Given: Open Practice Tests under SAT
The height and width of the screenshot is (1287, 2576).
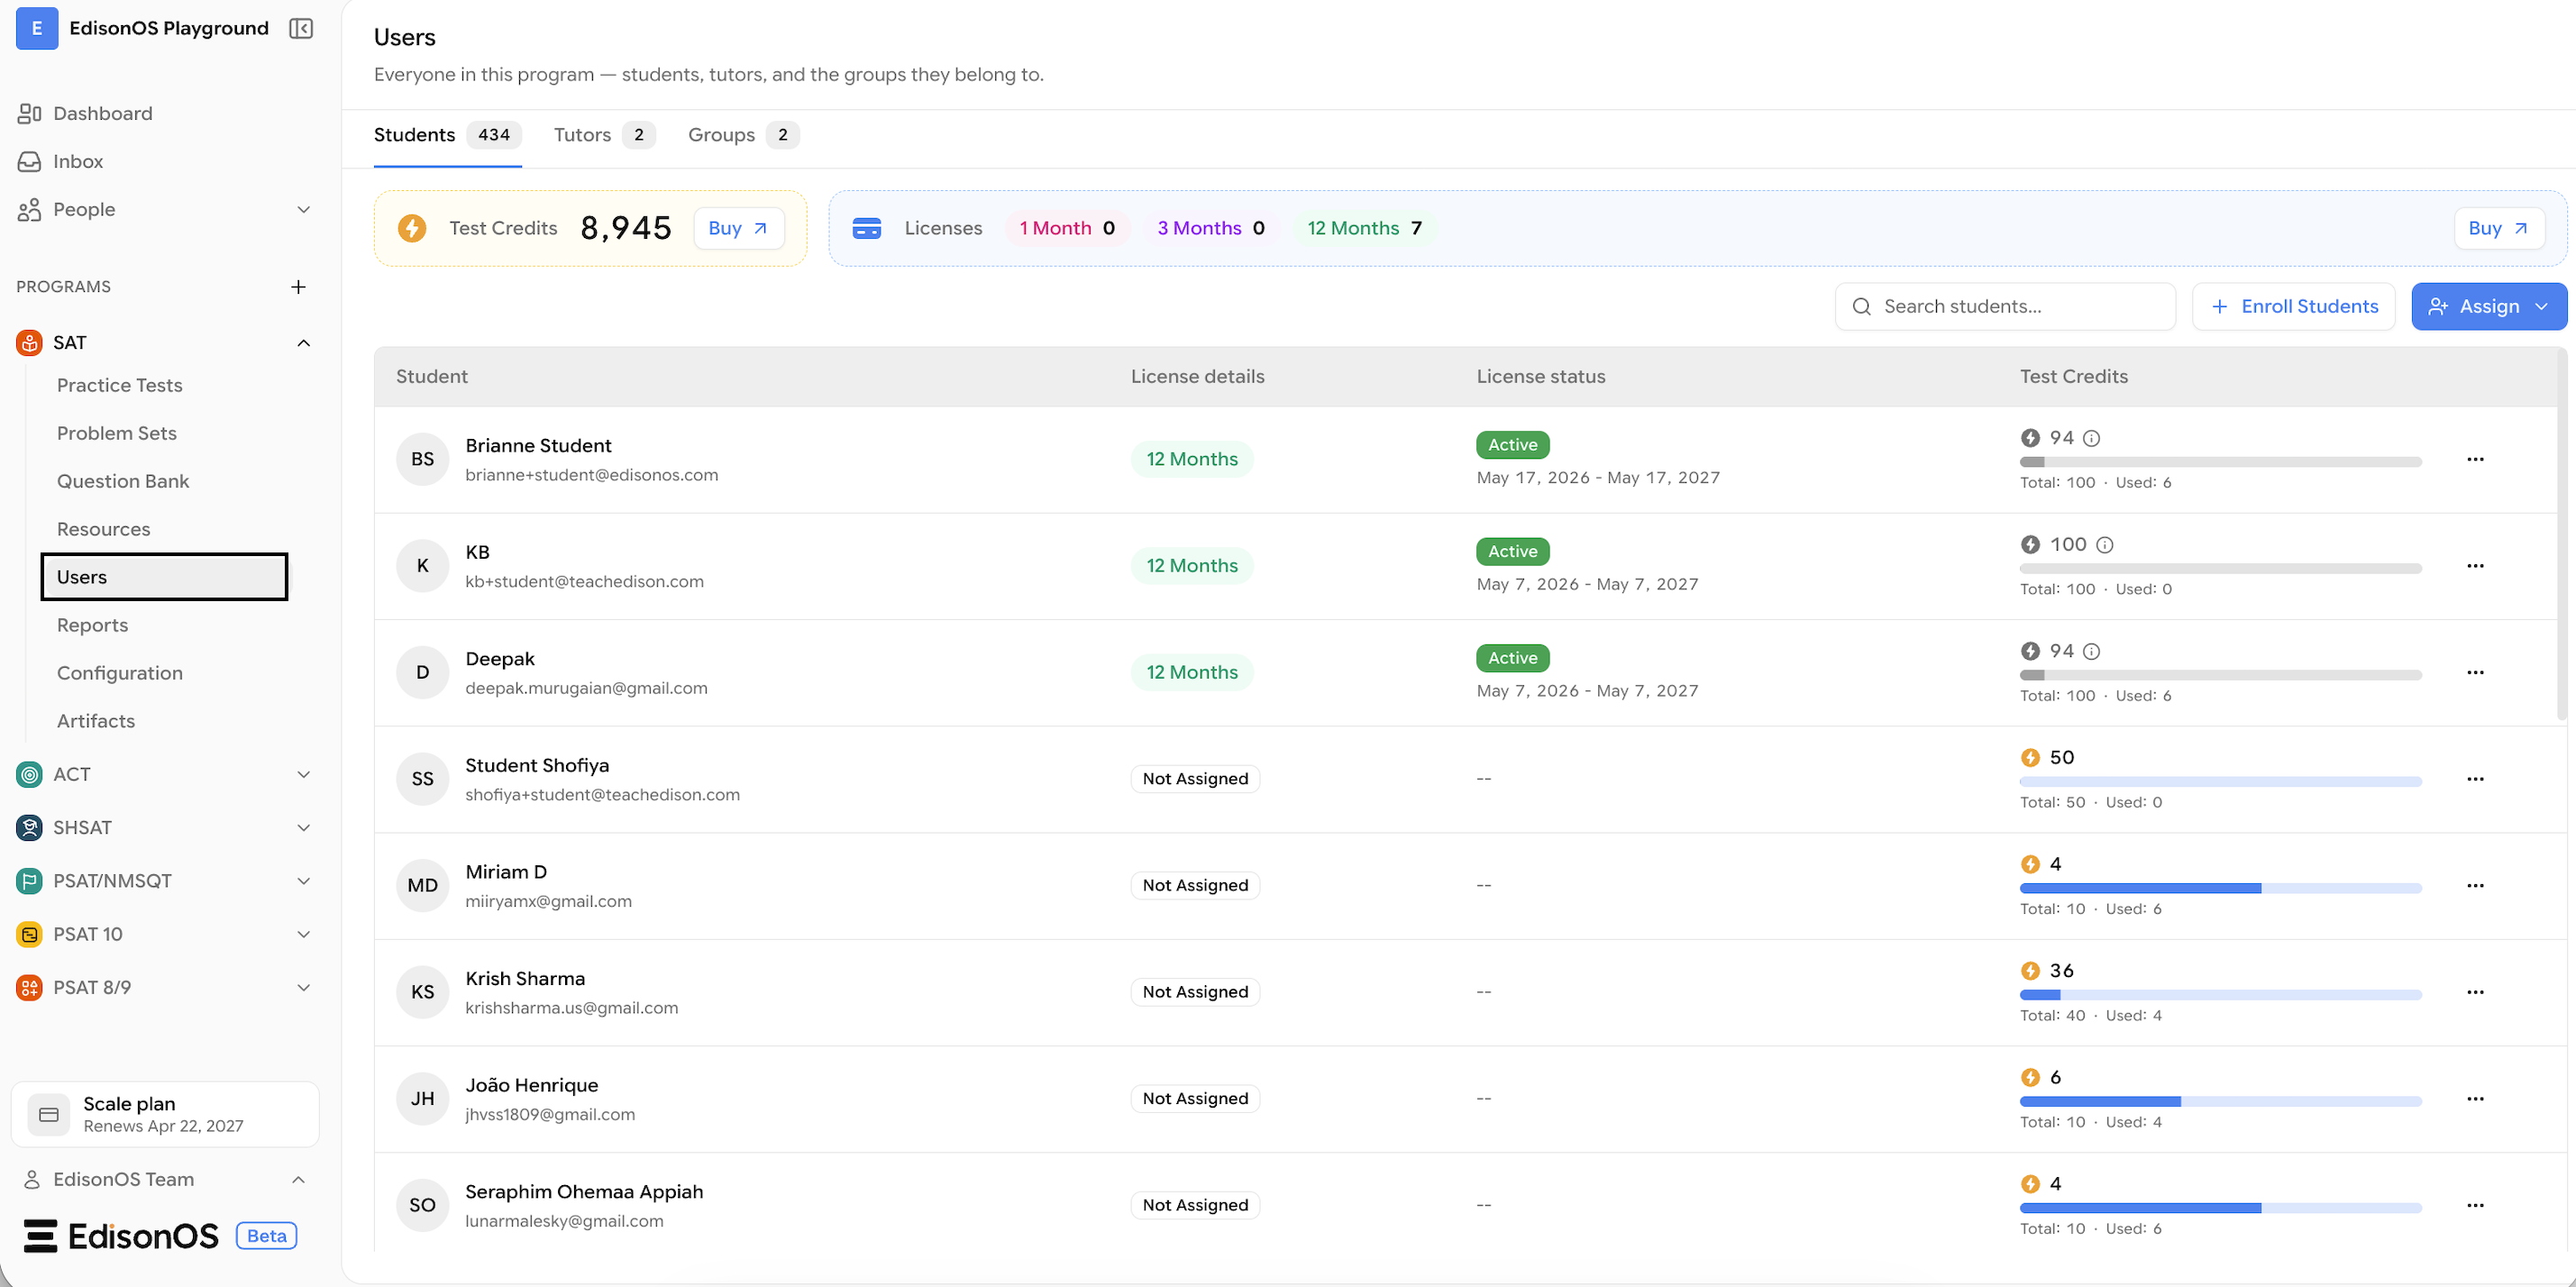Looking at the screenshot, I should (120, 385).
